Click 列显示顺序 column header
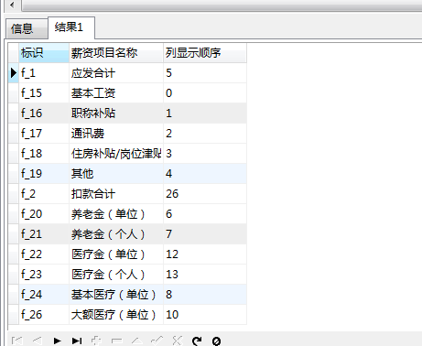Screen dimensions: 422x346 coord(205,53)
